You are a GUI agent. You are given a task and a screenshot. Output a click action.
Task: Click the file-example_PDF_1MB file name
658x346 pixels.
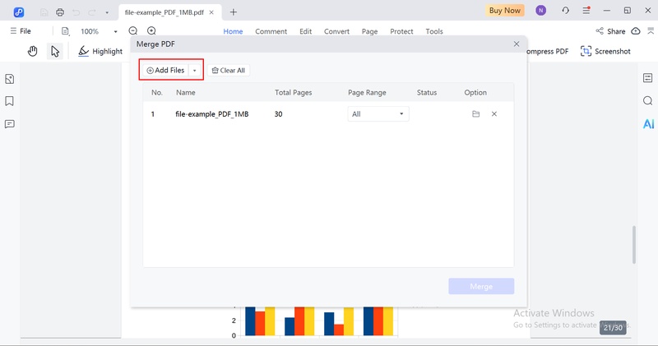212,114
